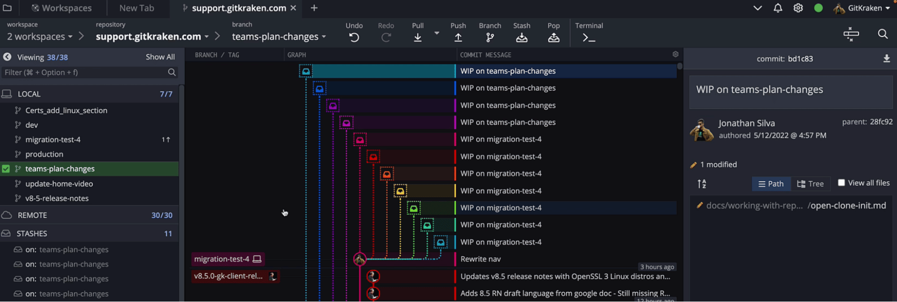Click the Redo toolbar icon
Viewport: 897px width, 302px height.
(x=386, y=38)
